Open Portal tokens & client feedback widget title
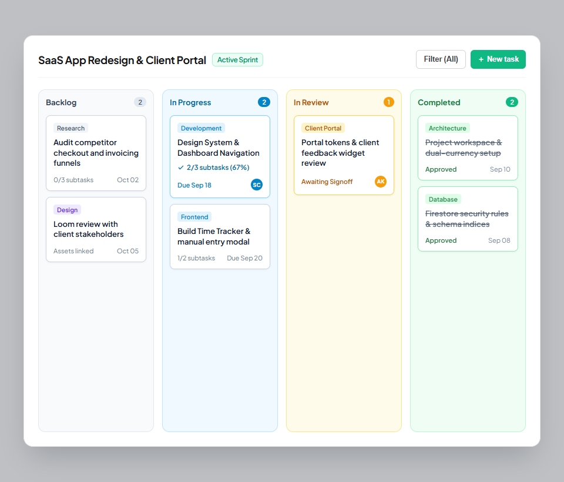The image size is (564, 482). pyautogui.click(x=340, y=153)
